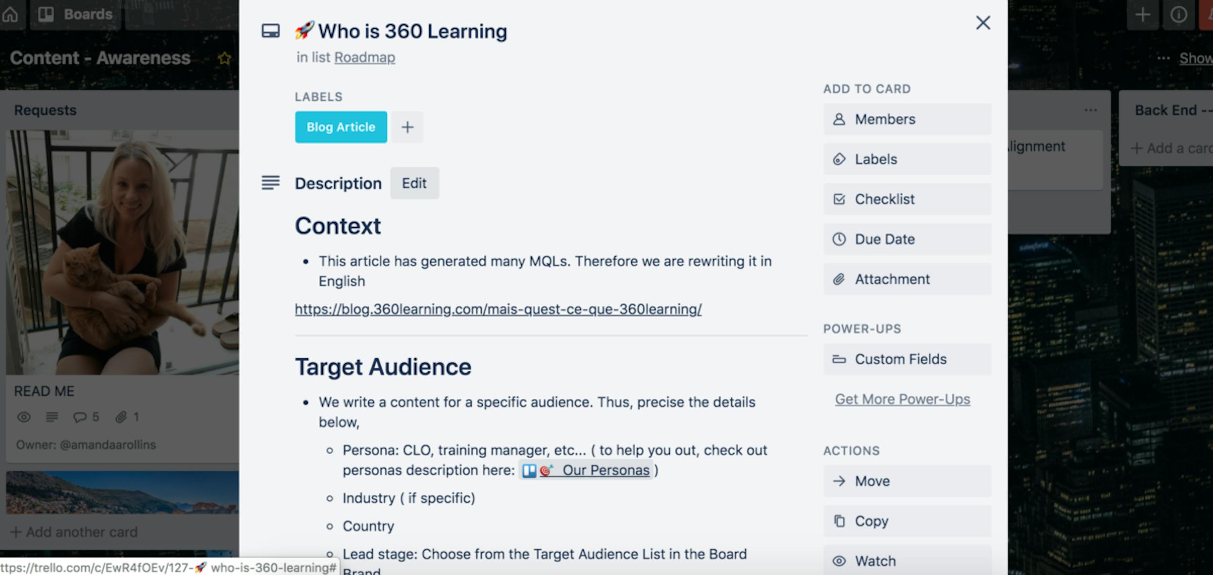Image resolution: width=1213 pixels, height=575 pixels.
Task: Click the Move arrow icon
Action: click(x=839, y=481)
